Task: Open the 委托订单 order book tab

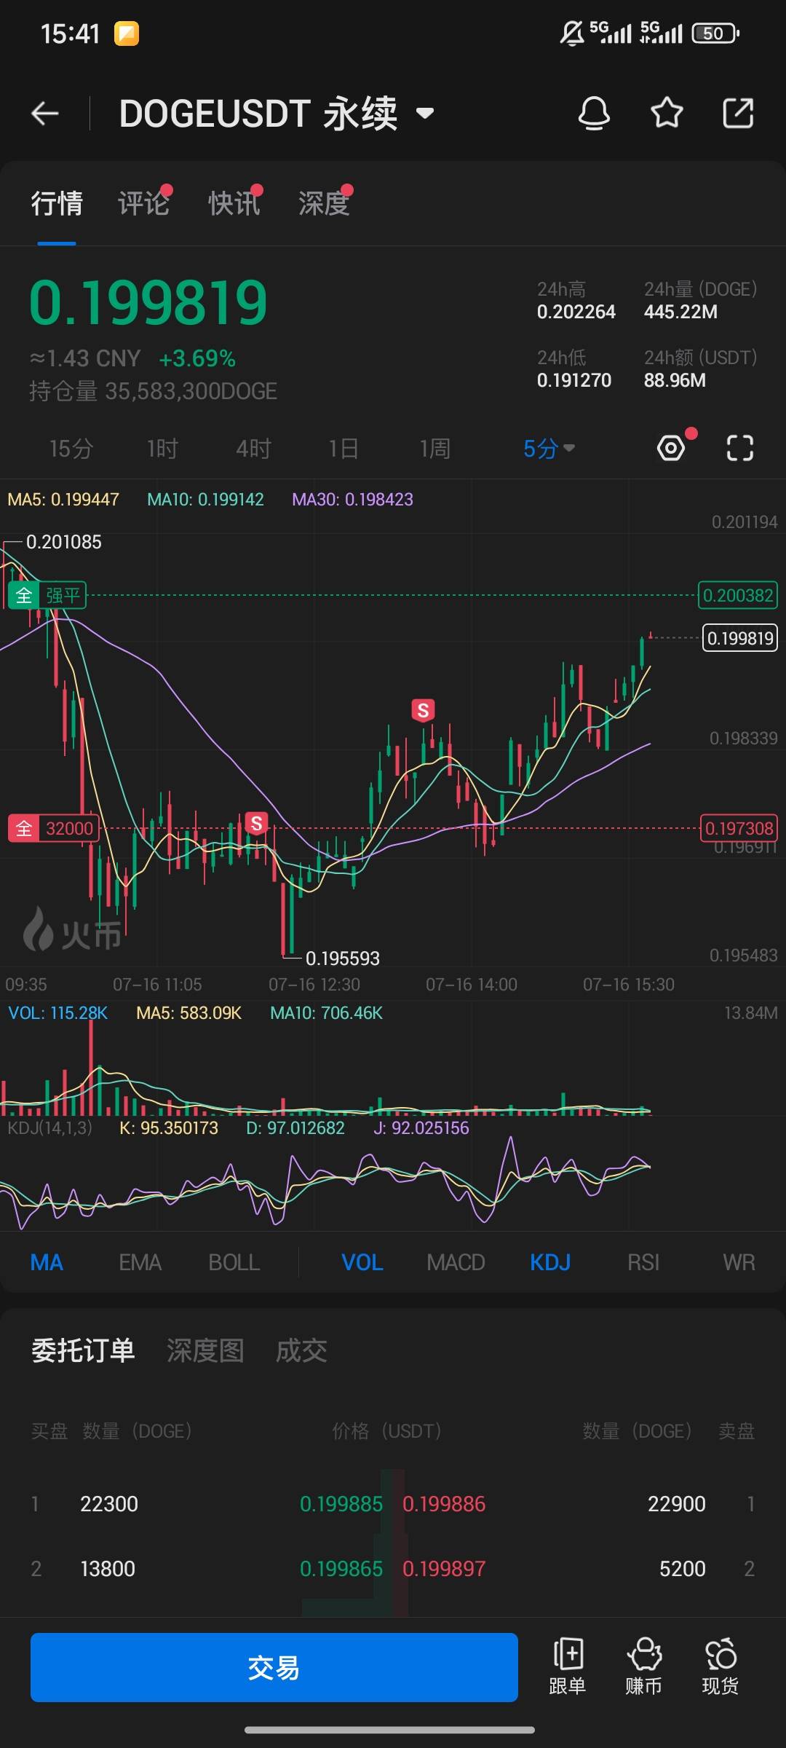Action: point(83,1350)
